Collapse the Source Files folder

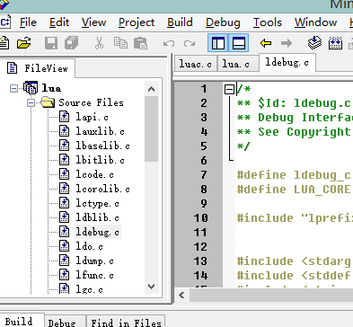(x=31, y=102)
